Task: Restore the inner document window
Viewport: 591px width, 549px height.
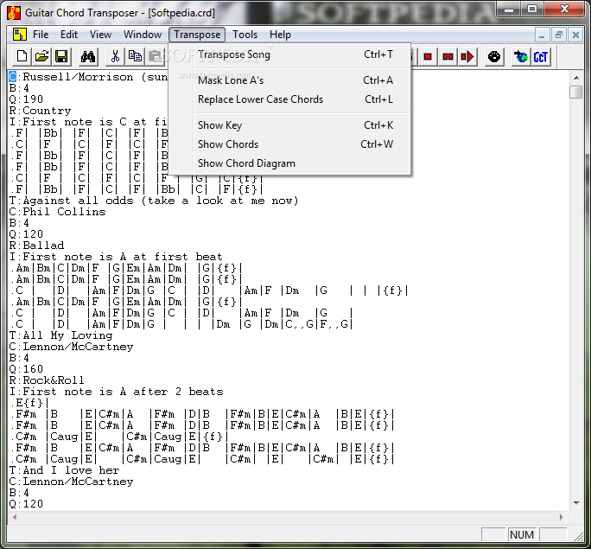Action: click(x=559, y=35)
